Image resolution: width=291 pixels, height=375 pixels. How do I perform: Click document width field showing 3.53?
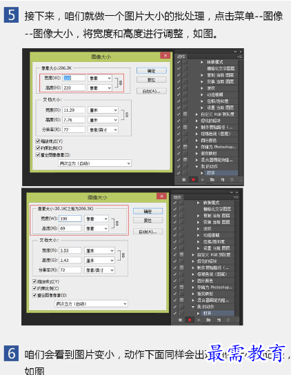70,251
